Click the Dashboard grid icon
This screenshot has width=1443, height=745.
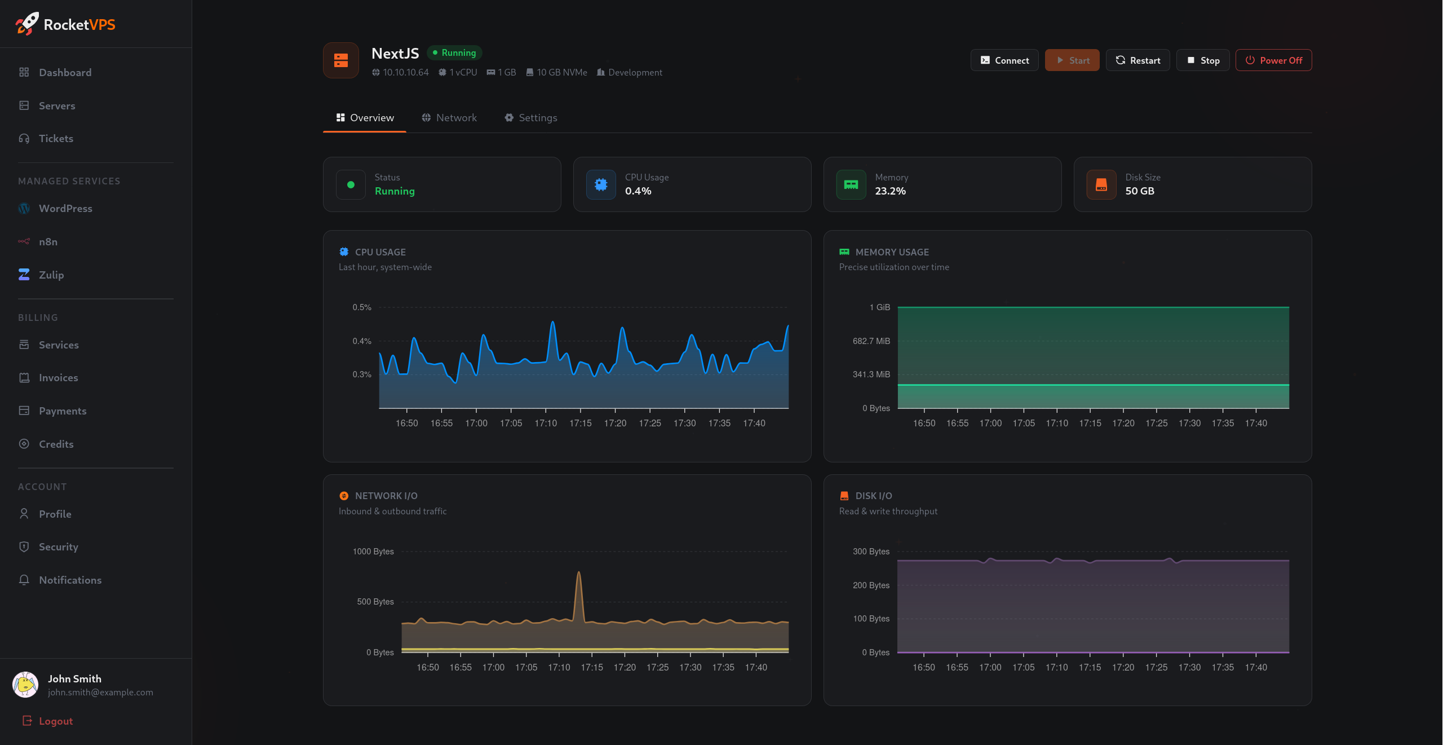click(x=24, y=72)
